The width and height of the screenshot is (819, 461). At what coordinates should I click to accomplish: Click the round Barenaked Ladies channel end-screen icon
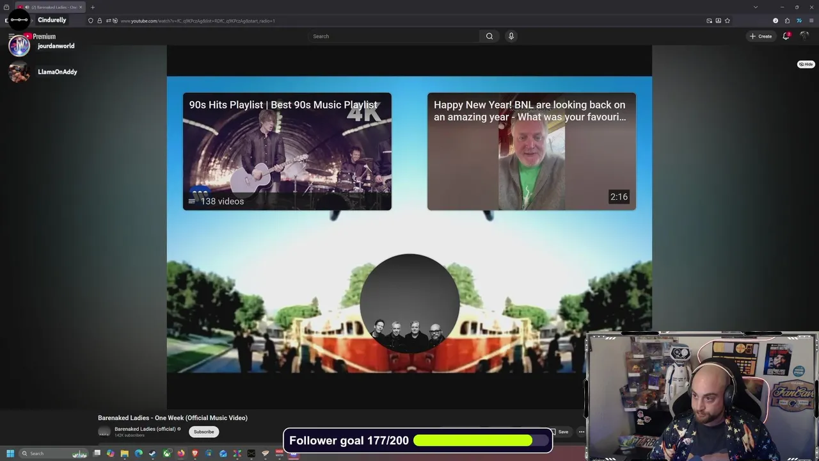coord(409,303)
